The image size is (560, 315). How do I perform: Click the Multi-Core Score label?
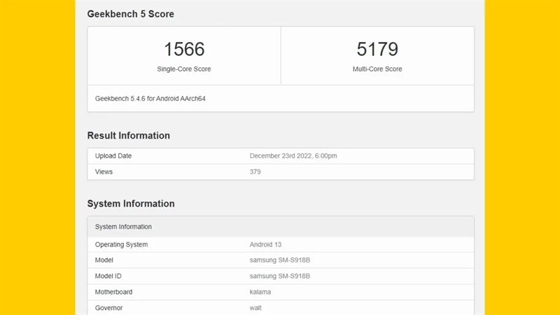coord(377,69)
